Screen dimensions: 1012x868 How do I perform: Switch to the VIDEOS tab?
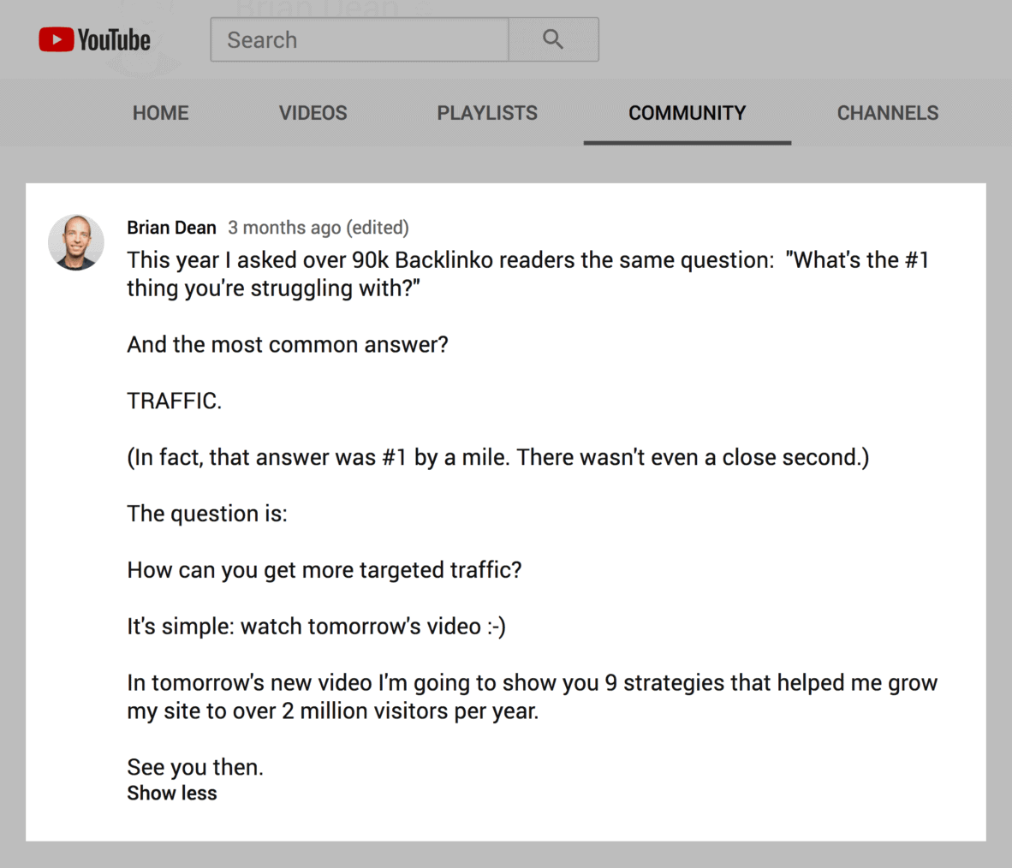pyautogui.click(x=313, y=113)
